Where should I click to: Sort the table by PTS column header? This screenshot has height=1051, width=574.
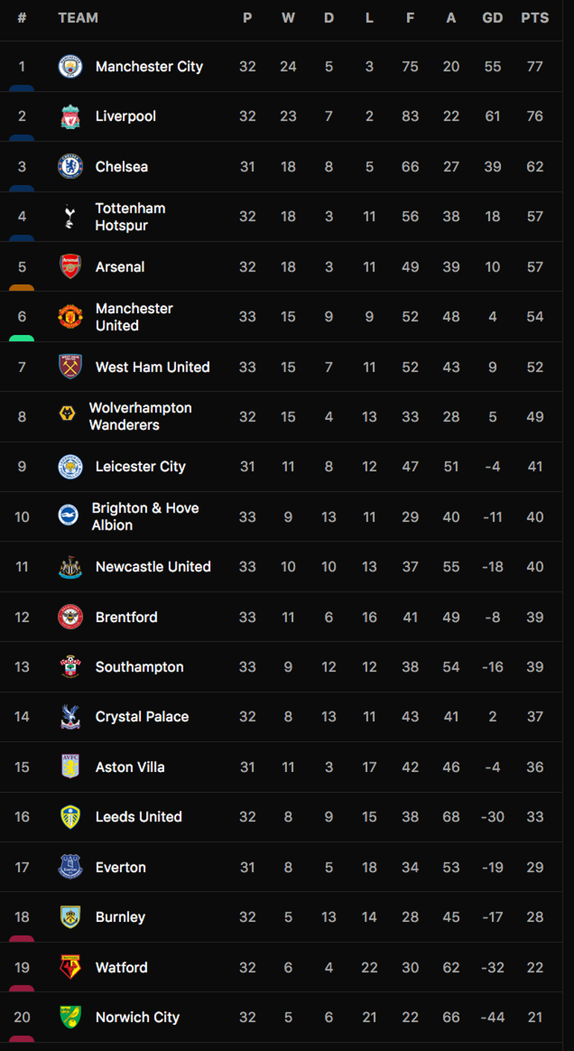click(x=534, y=18)
